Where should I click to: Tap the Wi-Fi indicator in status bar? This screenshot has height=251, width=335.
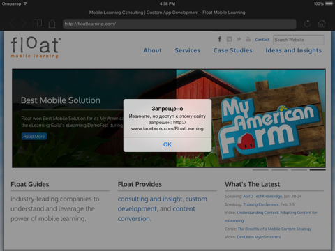pos(25,3)
